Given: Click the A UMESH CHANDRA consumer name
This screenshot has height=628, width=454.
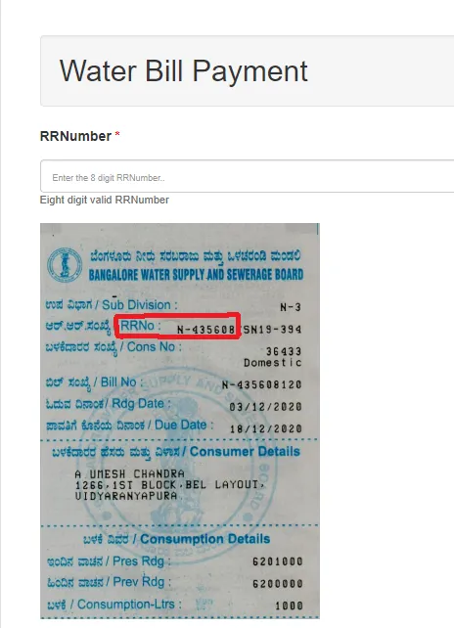Looking at the screenshot, I should (x=130, y=474).
